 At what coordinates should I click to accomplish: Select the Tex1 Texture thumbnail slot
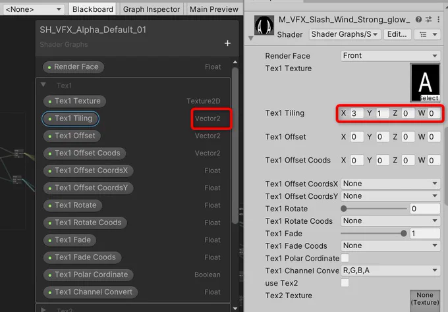pyautogui.click(x=425, y=82)
